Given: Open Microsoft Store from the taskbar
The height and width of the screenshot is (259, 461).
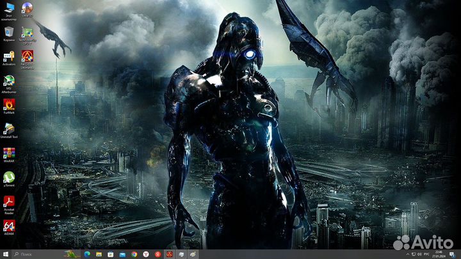Looking at the screenshot, I should pyautogui.click(x=111, y=255).
